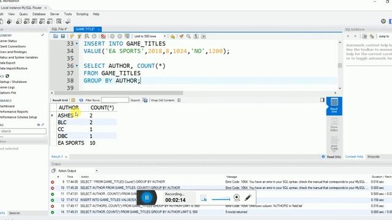Click the recorder pencil annotate icon
Viewport: 392px width, 220px height.
click(x=248, y=198)
